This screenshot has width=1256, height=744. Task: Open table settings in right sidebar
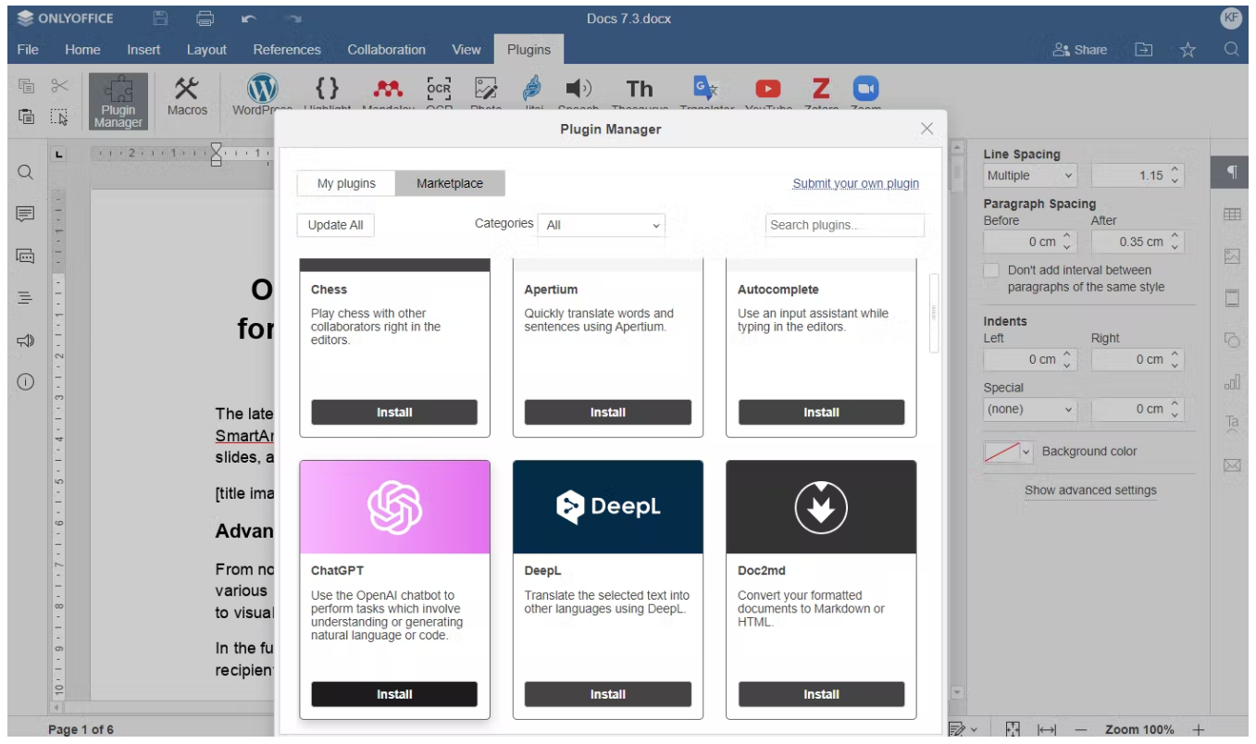pyautogui.click(x=1232, y=215)
